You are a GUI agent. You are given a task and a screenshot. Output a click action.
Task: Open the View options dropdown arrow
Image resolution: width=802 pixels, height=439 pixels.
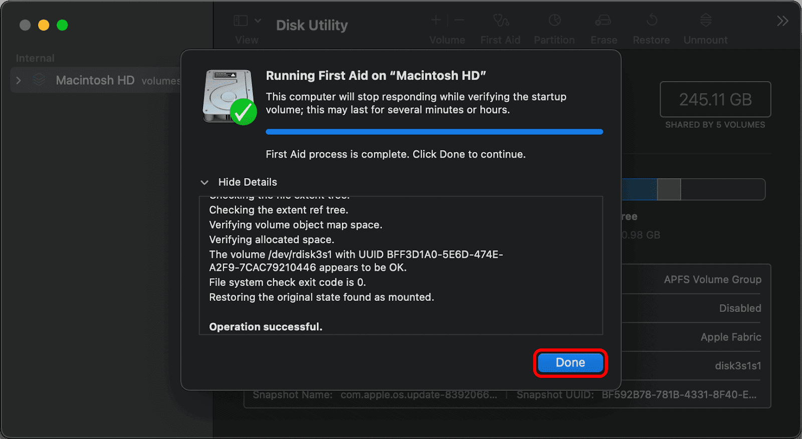(x=258, y=21)
